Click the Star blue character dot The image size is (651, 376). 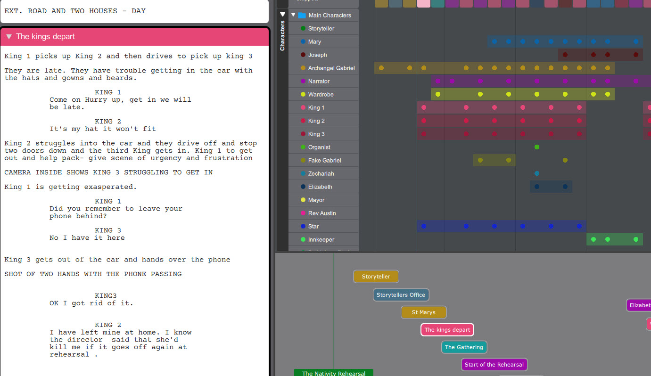pos(303,227)
